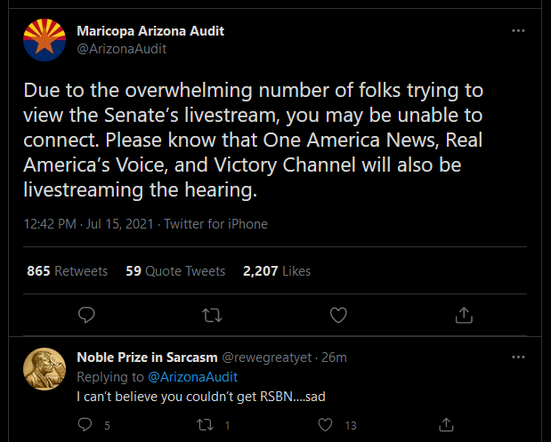Open more options on Noble Prize reply

point(518,358)
